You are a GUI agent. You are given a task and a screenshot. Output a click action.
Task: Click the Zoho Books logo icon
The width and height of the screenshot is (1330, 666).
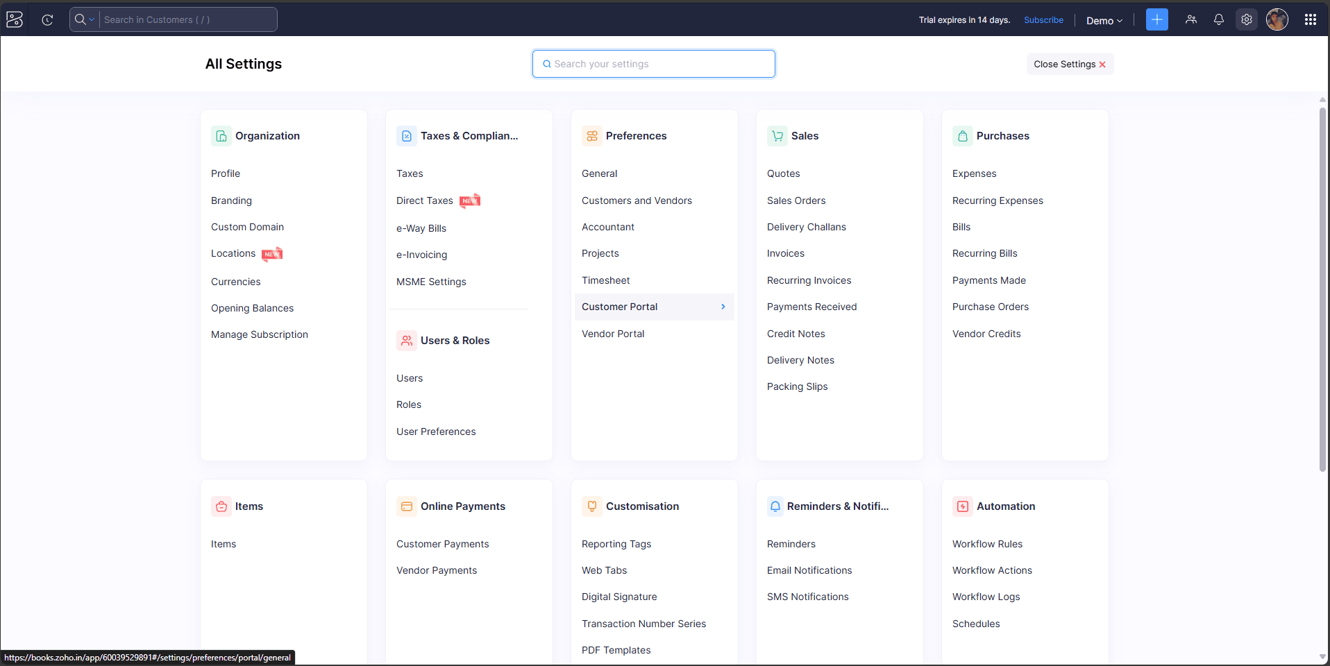pyautogui.click(x=15, y=19)
